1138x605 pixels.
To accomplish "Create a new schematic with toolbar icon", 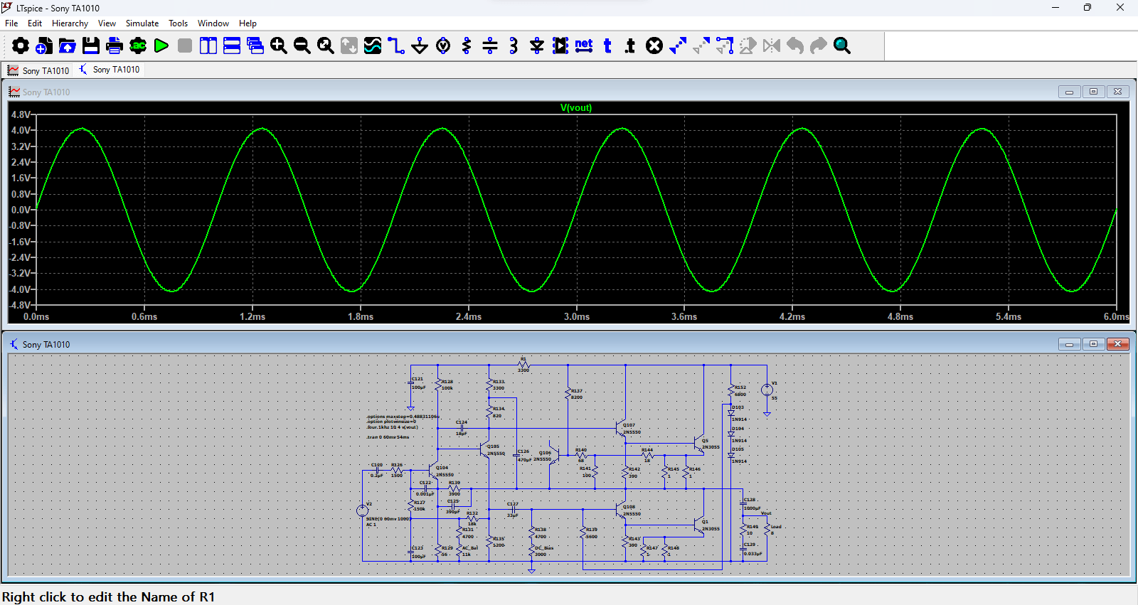I will pyautogui.click(x=43, y=46).
